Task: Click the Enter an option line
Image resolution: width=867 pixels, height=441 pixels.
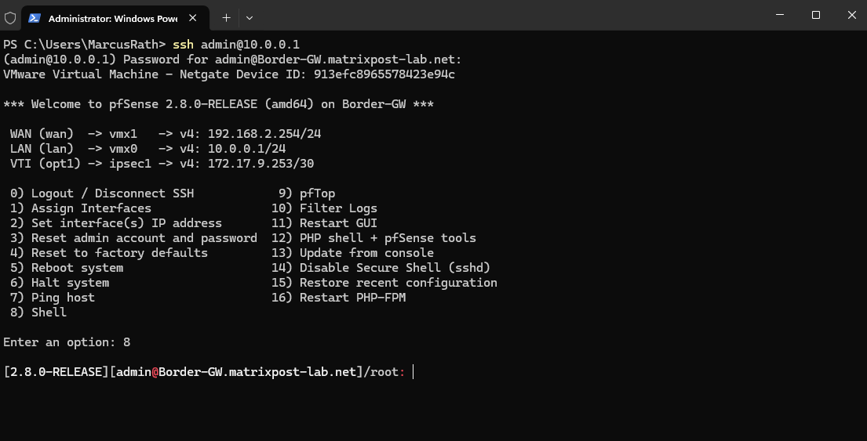Action: (67, 343)
